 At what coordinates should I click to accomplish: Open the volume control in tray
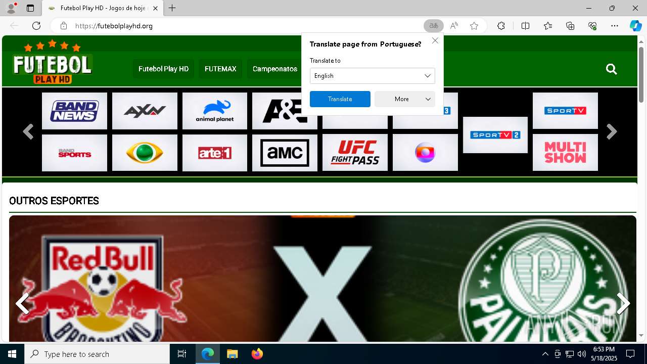point(582,354)
